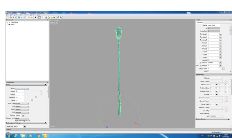Click the New file toolbar icon
Image resolution: width=232 pixels, height=138 pixels.
click(x=7, y=17)
